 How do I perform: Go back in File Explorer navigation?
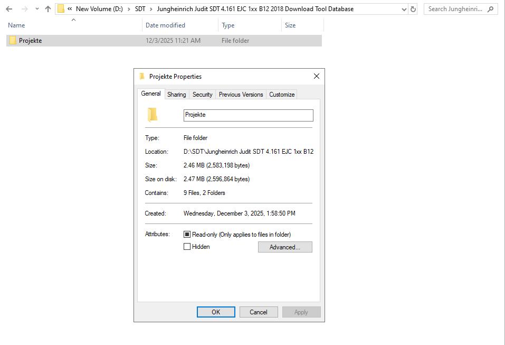coord(9,9)
